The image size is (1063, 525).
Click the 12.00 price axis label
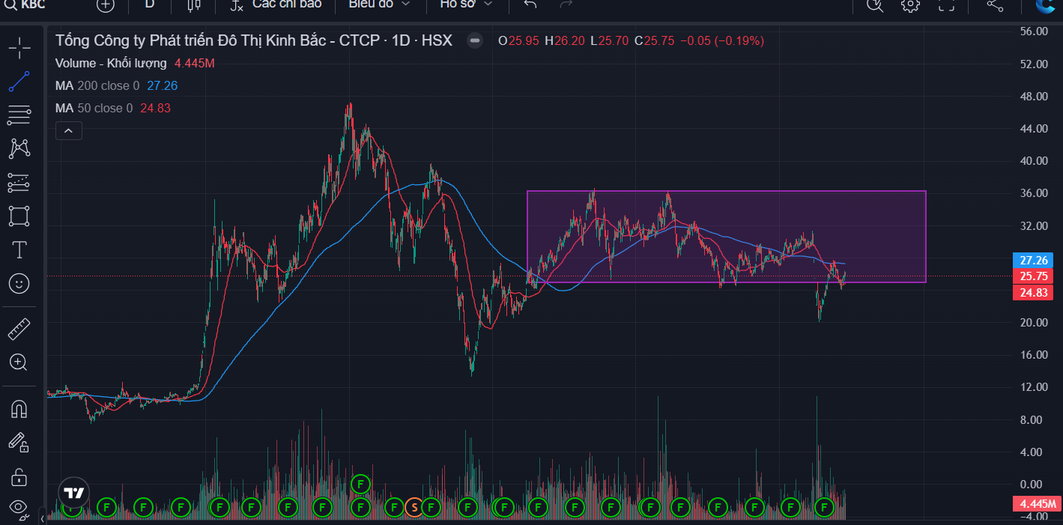pos(1033,387)
